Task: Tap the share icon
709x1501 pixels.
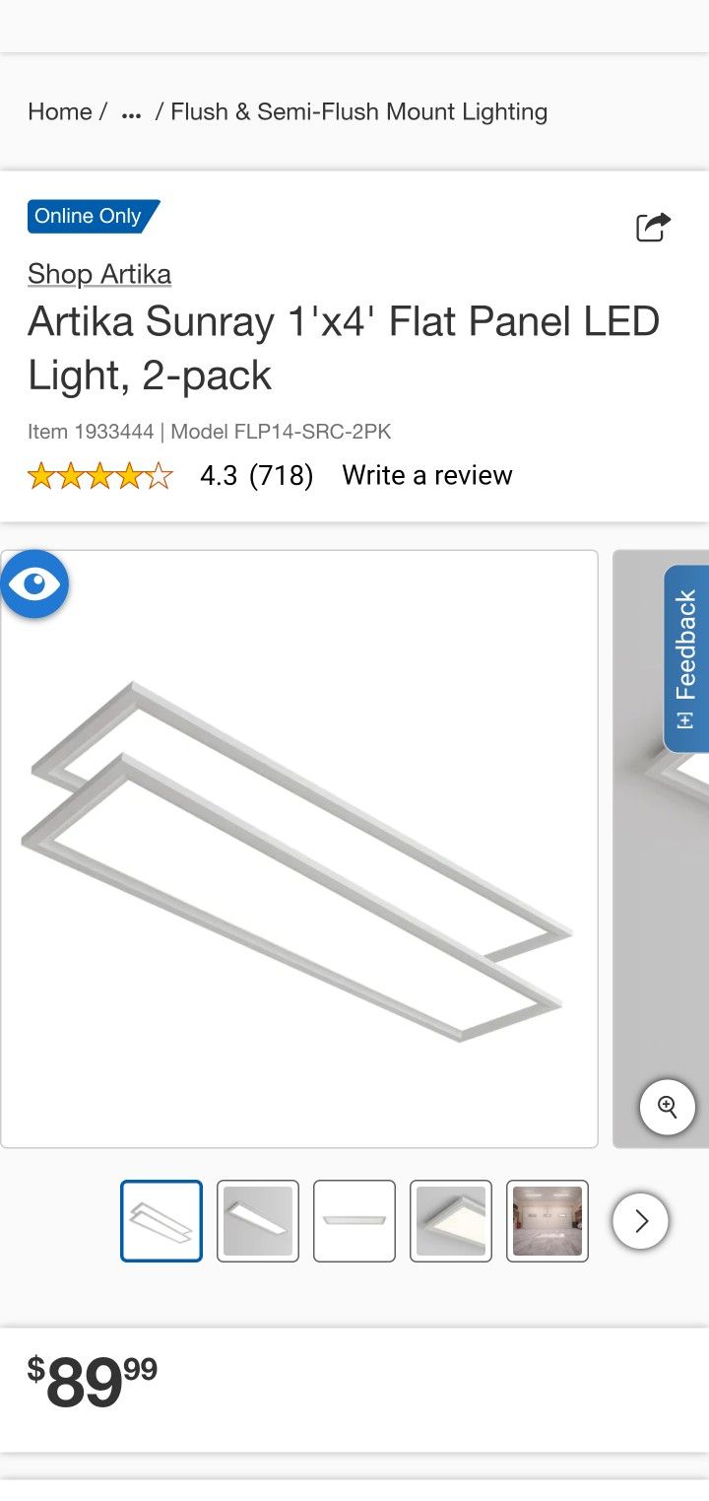Action: (653, 227)
